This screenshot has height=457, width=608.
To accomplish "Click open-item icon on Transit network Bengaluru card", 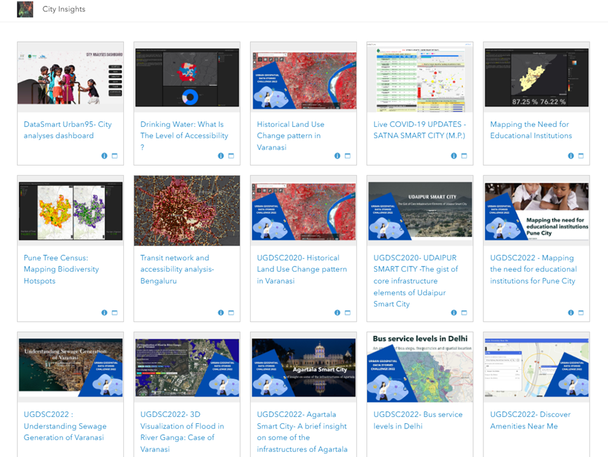I will [231, 312].
